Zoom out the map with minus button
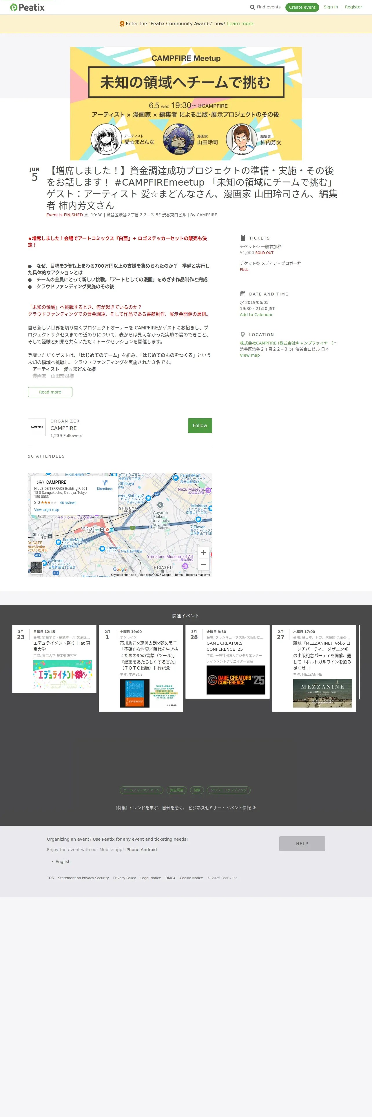Viewport: 372px width, 1117px height. (x=203, y=564)
